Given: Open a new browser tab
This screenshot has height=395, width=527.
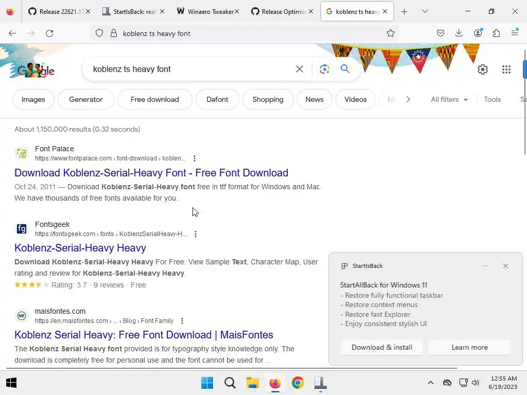Looking at the screenshot, I should pyautogui.click(x=405, y=12).
